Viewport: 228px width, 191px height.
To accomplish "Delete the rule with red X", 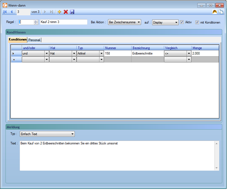I will click(x=66, y=12).
